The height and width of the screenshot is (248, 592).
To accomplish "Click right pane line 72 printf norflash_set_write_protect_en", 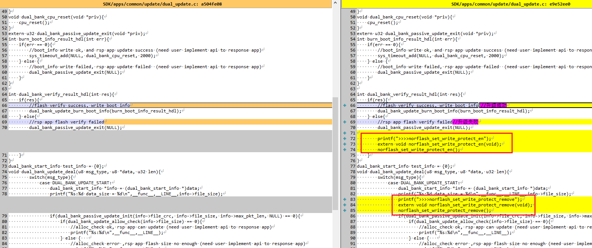I will click(434, 139).
